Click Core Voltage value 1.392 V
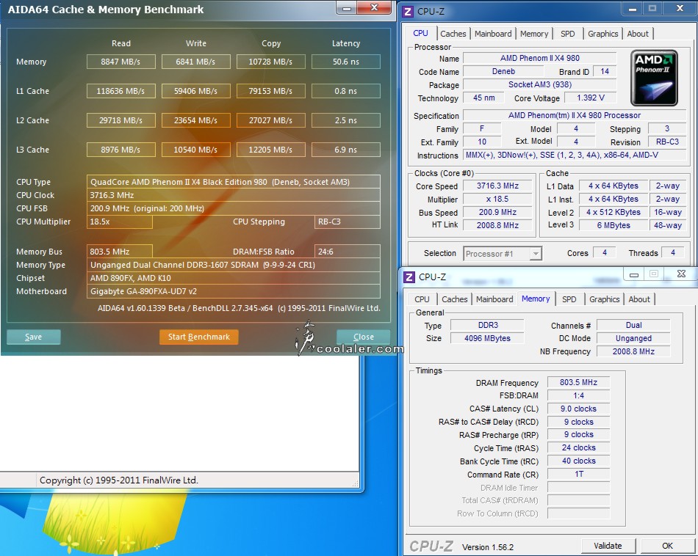This screenshot has width=698, height=556. 591,98
